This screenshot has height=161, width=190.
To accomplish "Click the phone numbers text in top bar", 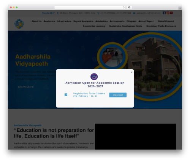I will tap(116, 13).
